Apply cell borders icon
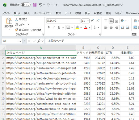The width and height of the screenshot is (139, 120). coord(68,27)
